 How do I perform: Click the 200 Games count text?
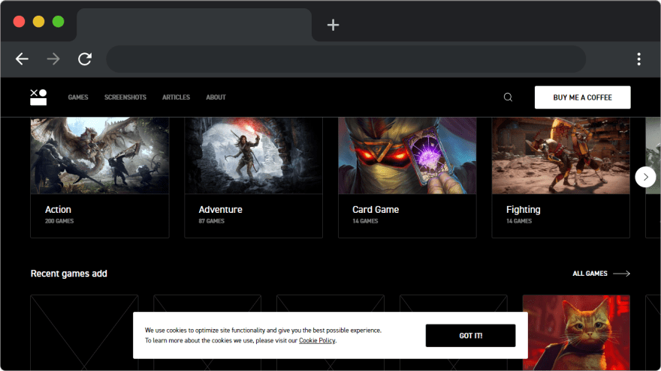pyautogui.click(x=59, y=221)
